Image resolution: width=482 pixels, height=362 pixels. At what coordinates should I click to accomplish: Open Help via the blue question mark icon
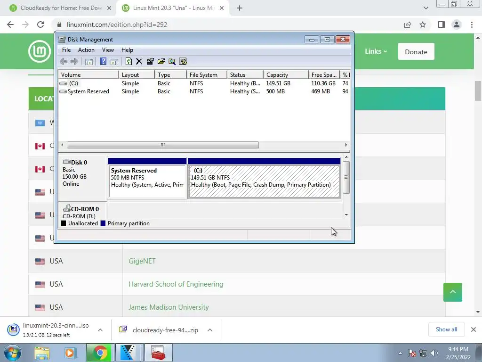[x=103, y=62]
